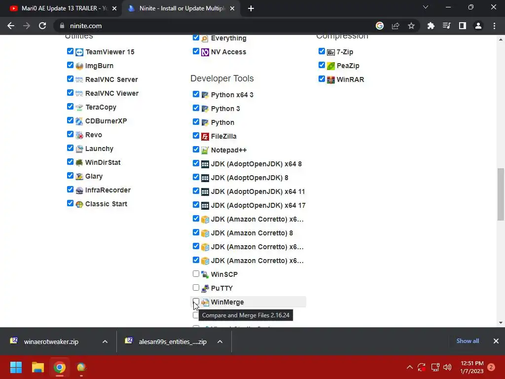The height and width of the screenshot is (379, 505).
Task: Click the NV Access icon
Action: 205,52
